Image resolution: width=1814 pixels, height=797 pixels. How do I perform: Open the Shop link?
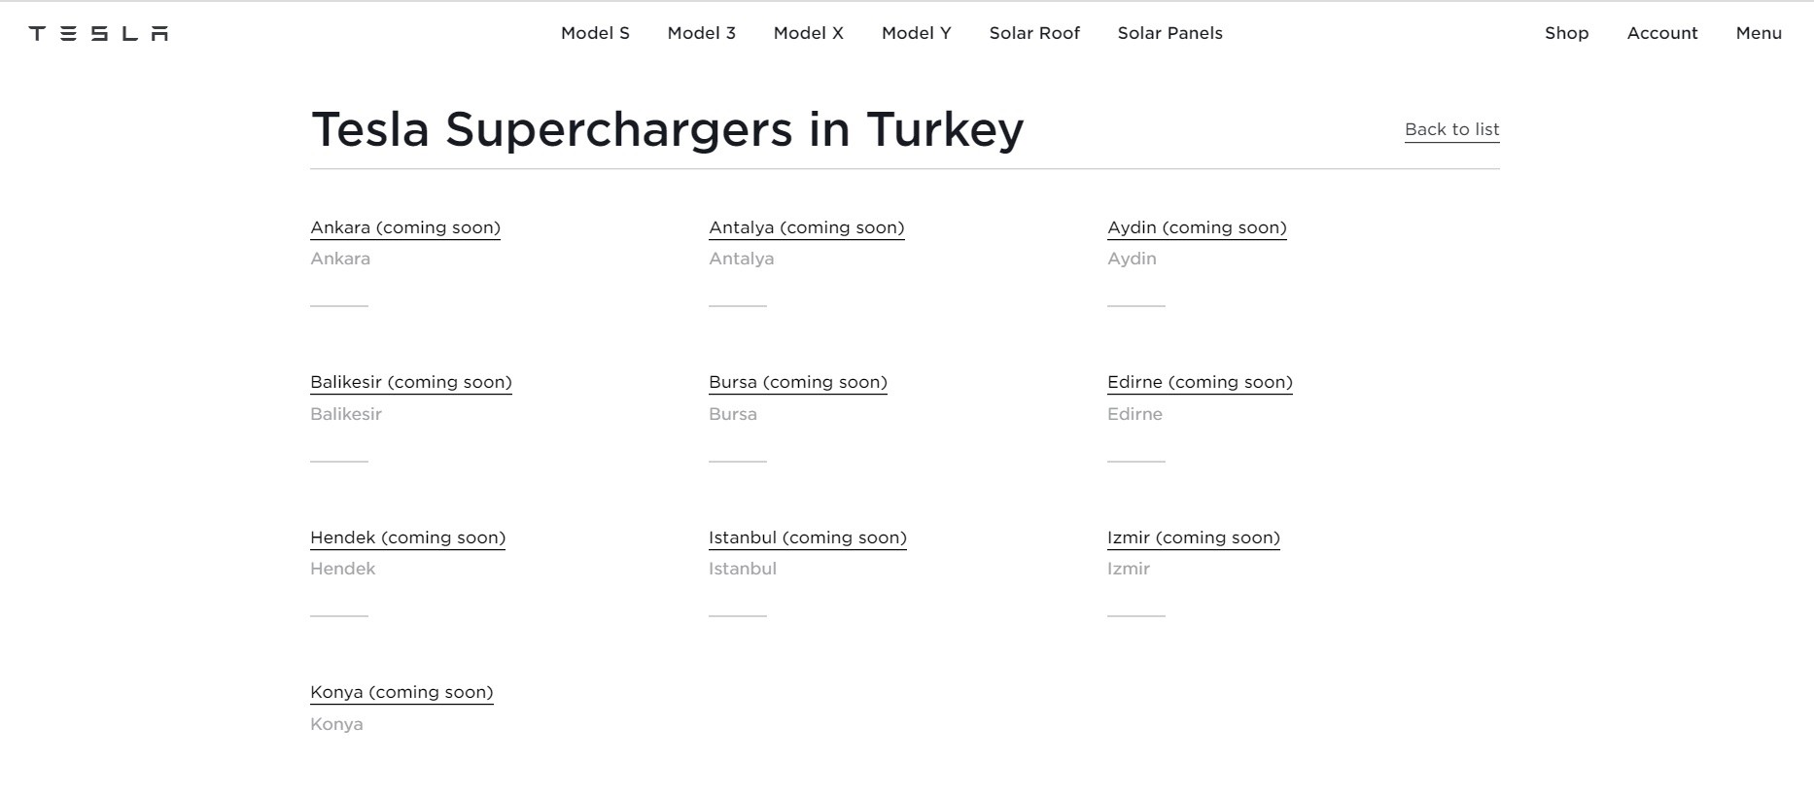[1566, 33]
